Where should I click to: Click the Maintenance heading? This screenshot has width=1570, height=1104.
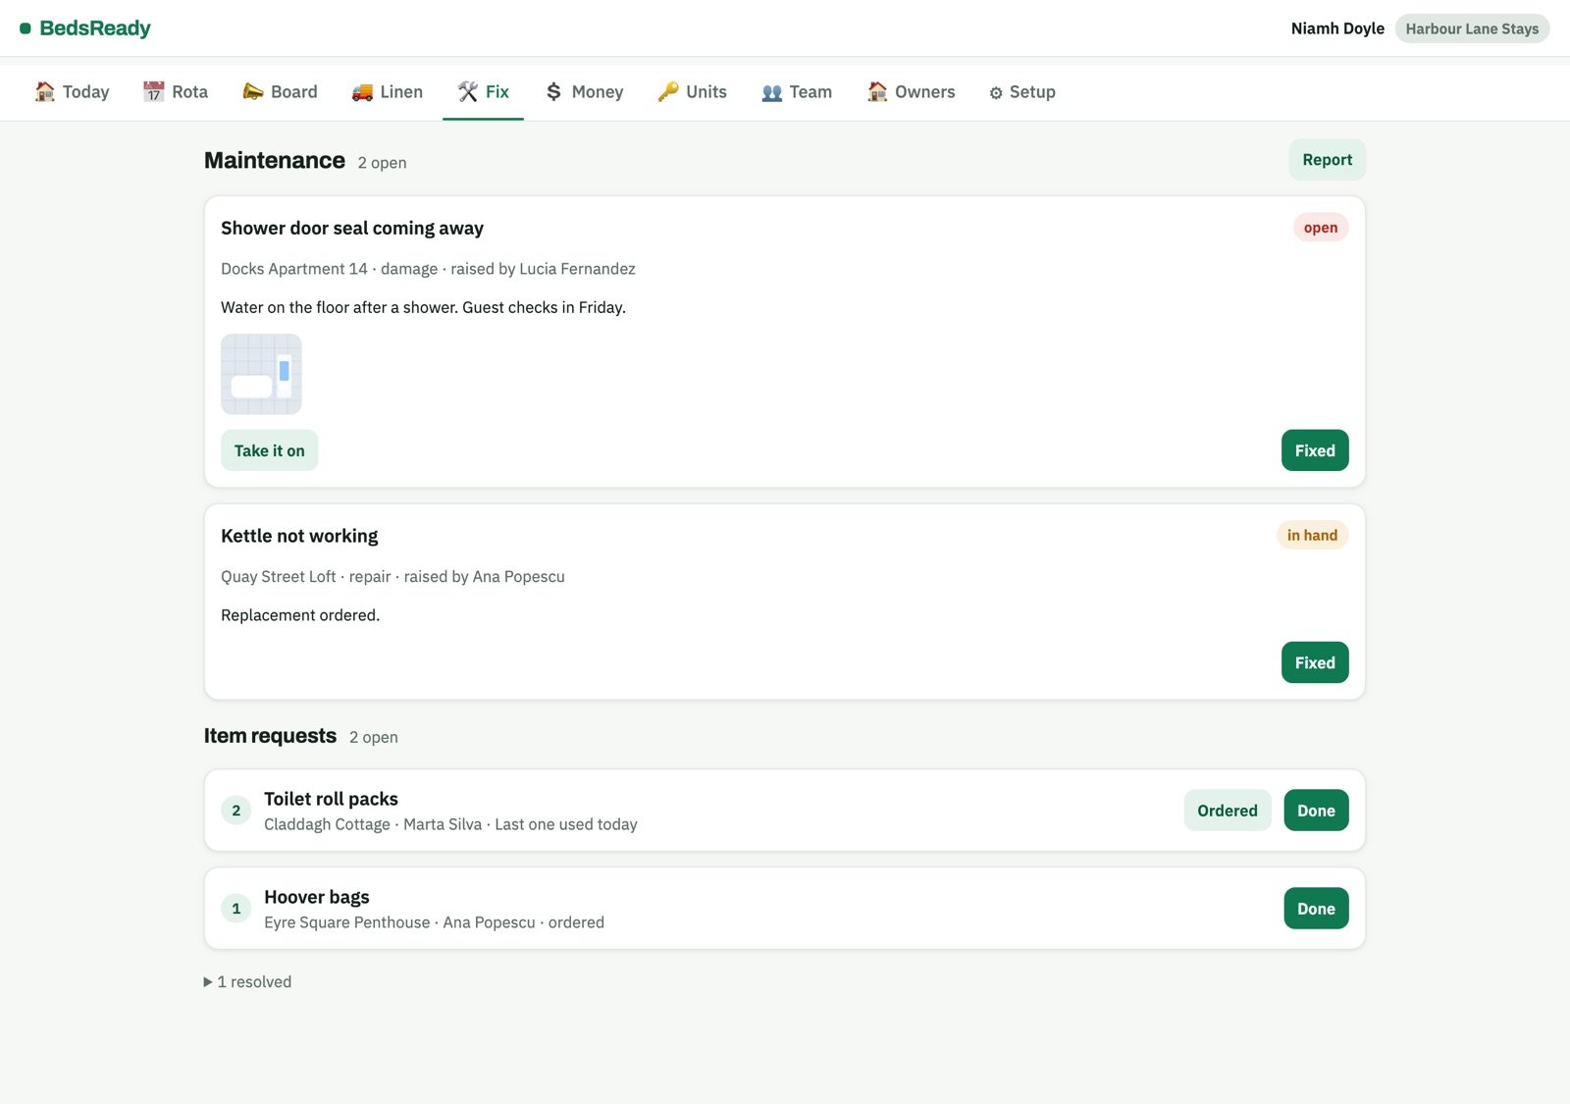pyautogui.click(x=275, y=160)
